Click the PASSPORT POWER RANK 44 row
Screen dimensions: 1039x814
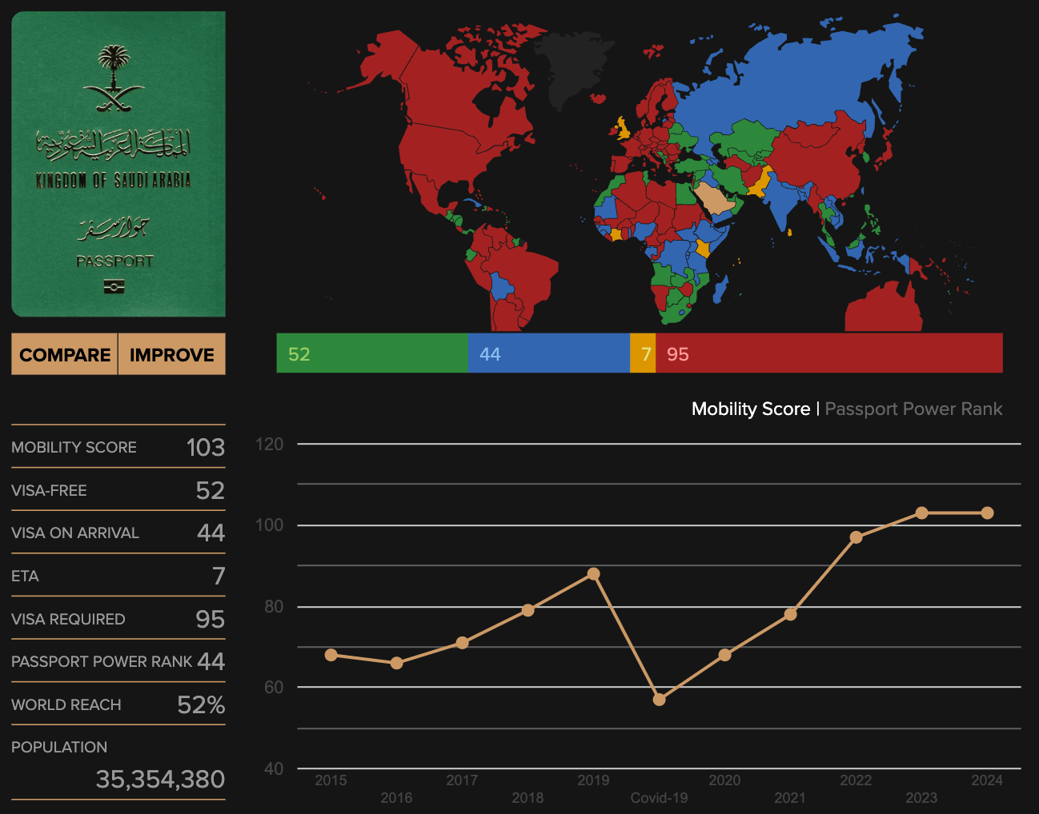coord(118,661)
